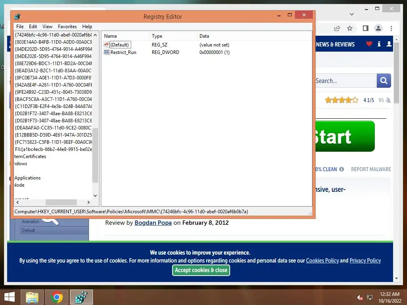
Task: Open the Windows Start button
Action: pyautogui.click(x=10, y=297)
